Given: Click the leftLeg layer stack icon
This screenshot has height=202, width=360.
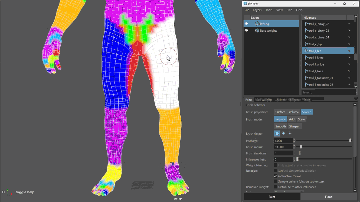Looking at the screenshot, I should click(257, 24).
